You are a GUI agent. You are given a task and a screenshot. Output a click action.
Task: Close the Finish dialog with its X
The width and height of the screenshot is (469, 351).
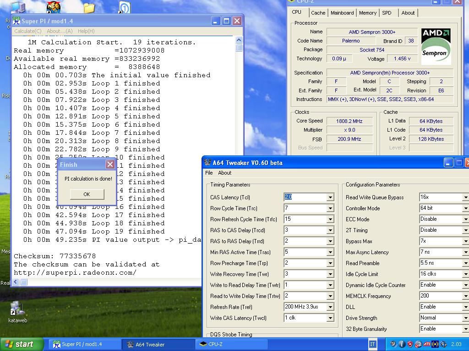coord(110,165)
